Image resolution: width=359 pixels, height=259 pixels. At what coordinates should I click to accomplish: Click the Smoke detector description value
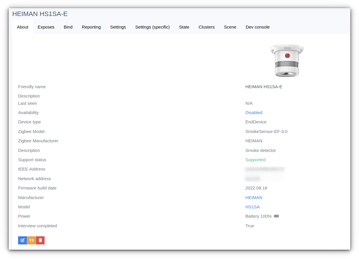(x=261, y=150)
